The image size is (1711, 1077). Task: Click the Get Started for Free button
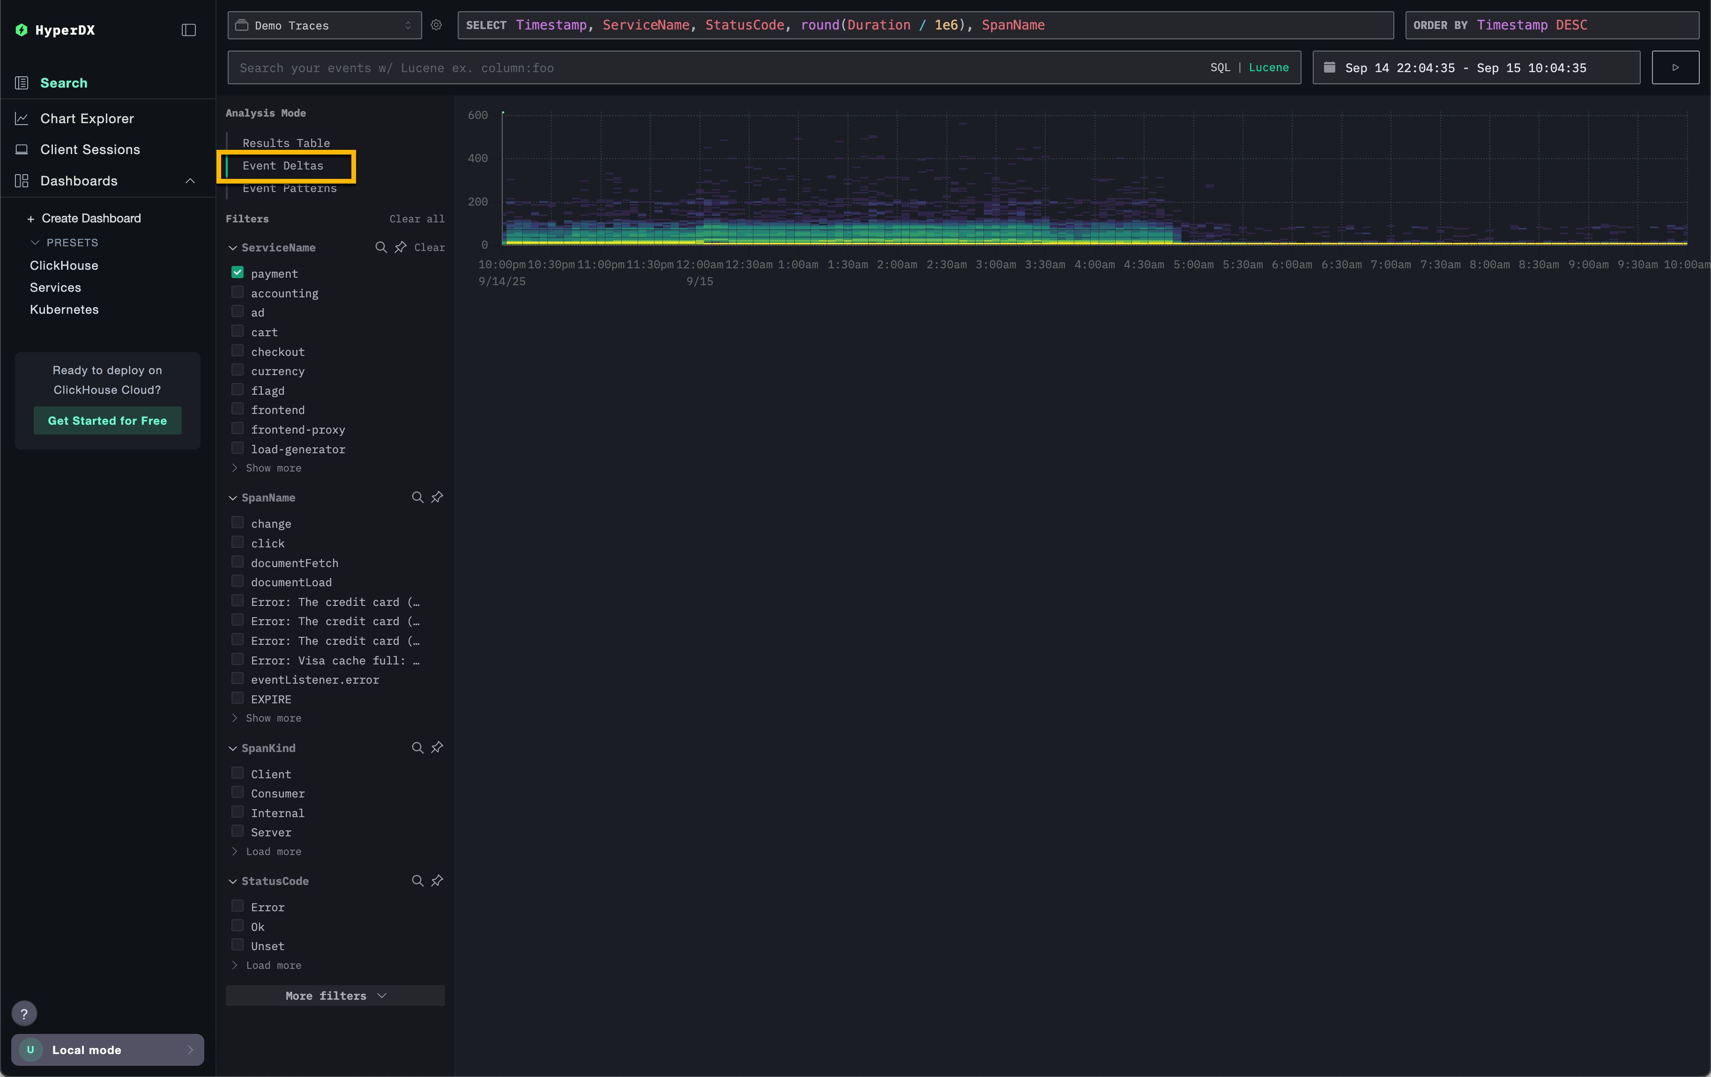(x=107, y=420)
